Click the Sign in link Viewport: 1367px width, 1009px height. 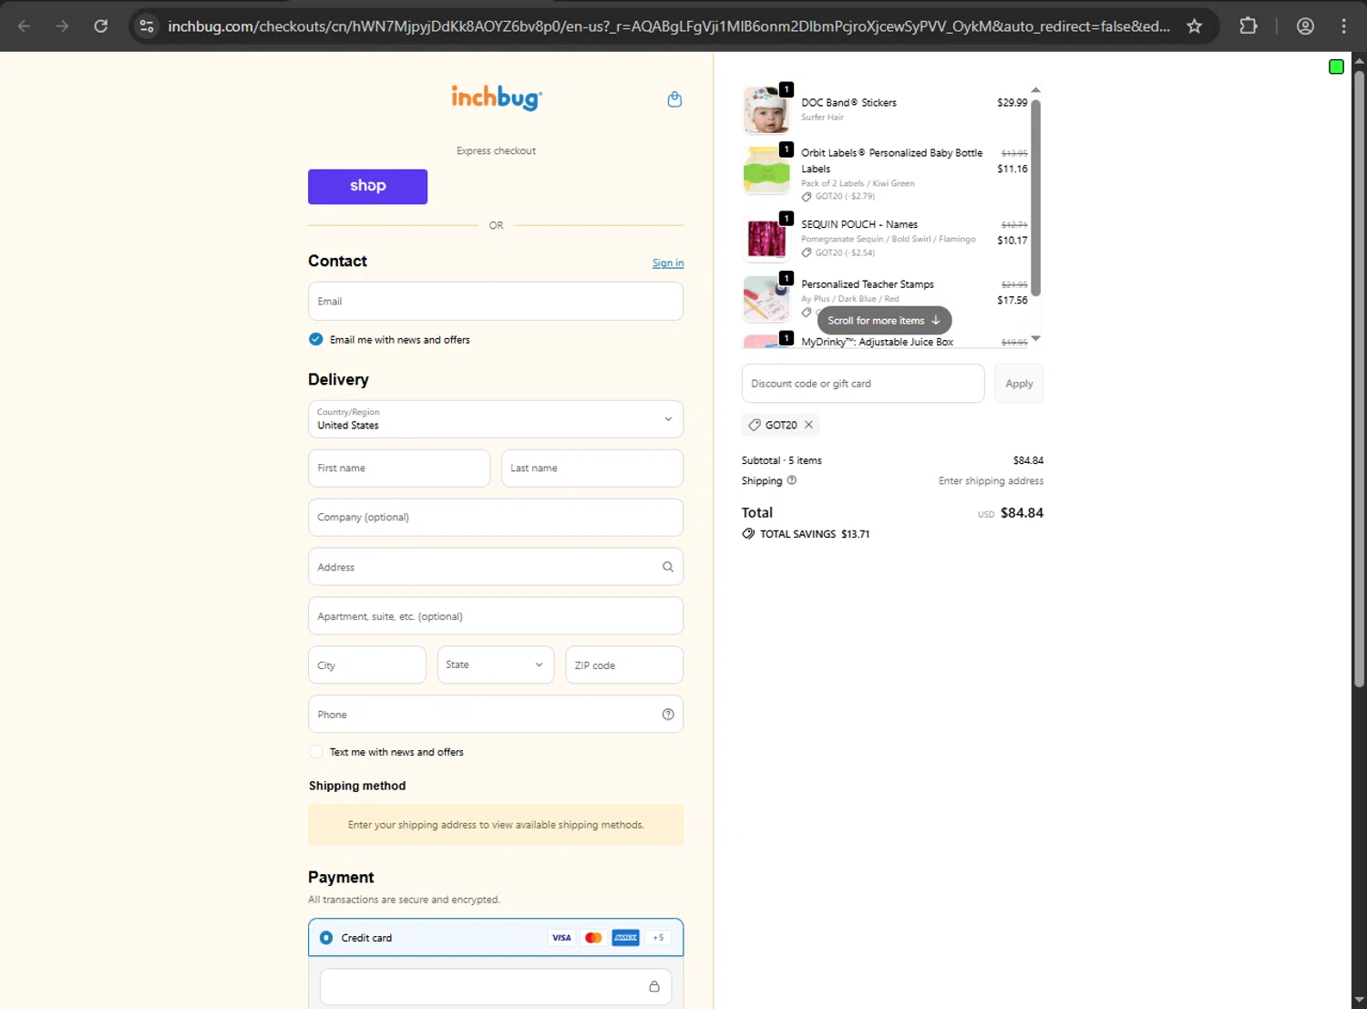point(668,263)
